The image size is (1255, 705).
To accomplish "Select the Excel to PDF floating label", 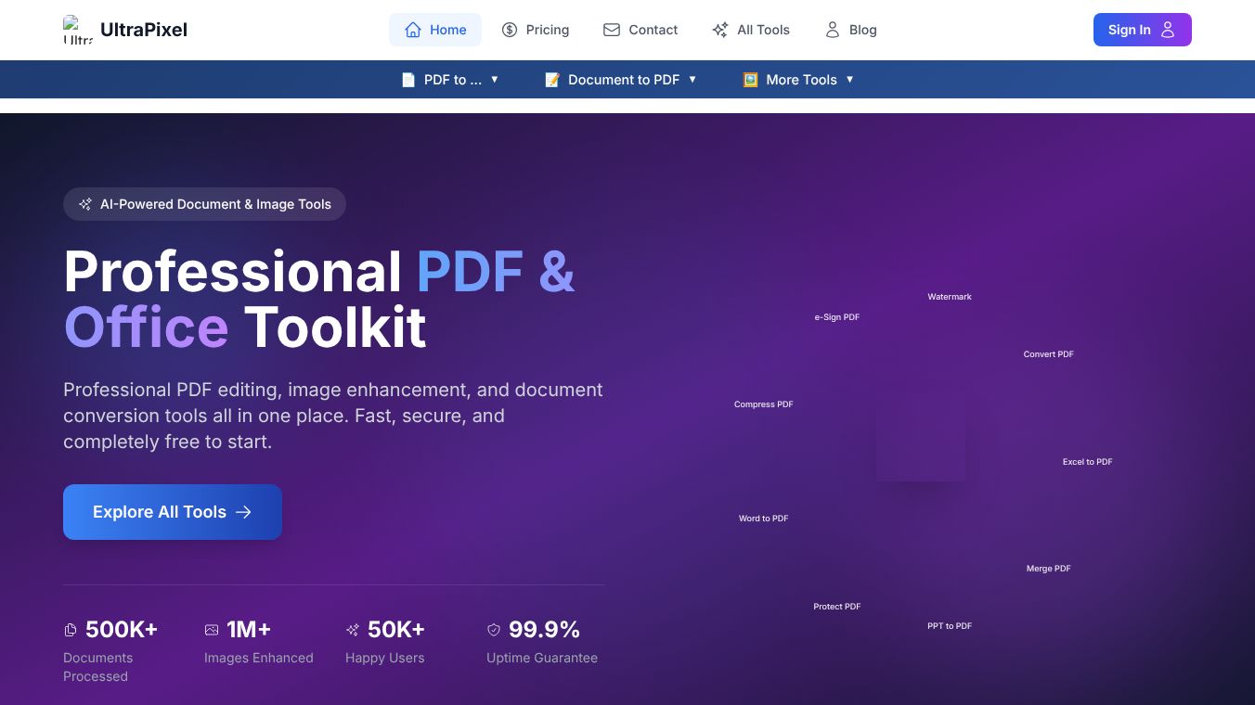I will tap(1088, 462).
